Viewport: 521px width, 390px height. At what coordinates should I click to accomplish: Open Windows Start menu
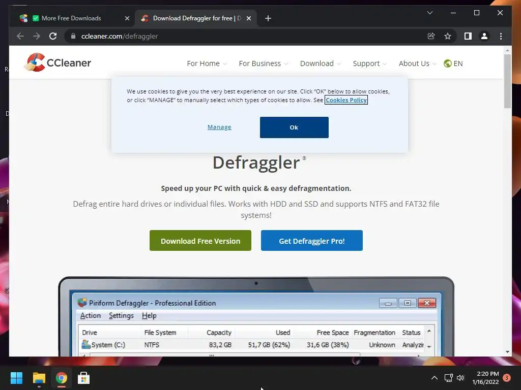tap(16, 378)
